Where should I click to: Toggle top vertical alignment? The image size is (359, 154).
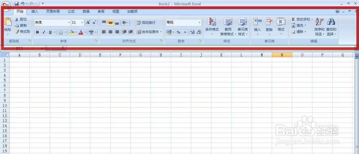(104, 22)
